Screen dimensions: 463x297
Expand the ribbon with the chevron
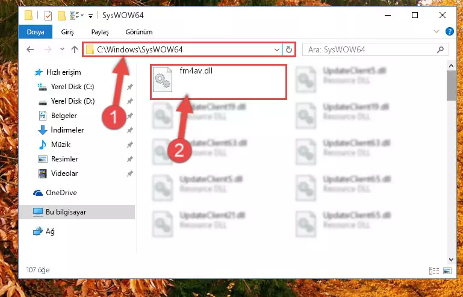[437, 31]
